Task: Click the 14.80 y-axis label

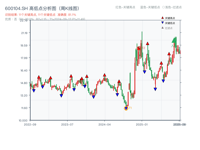Action: point(24,83)
